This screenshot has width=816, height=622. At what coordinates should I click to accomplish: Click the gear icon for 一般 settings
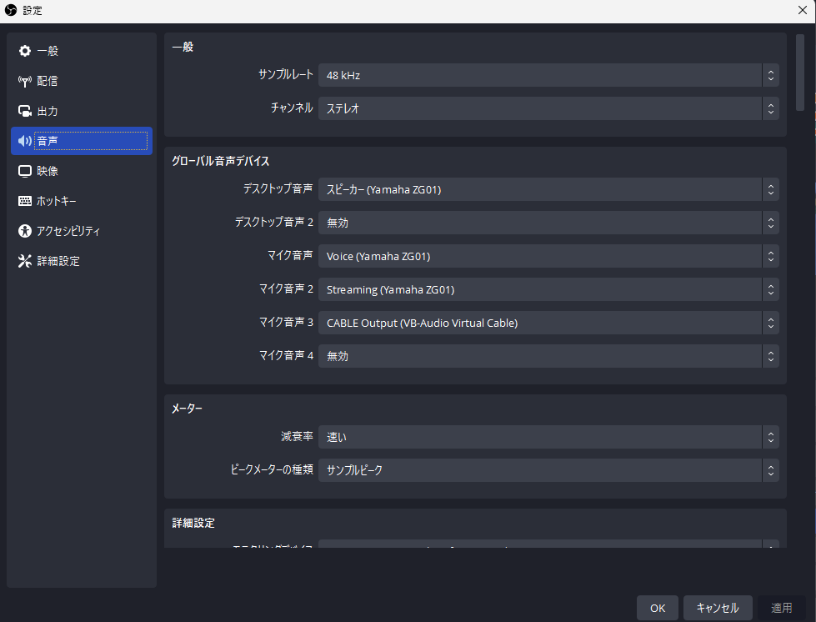pos(24,51)
